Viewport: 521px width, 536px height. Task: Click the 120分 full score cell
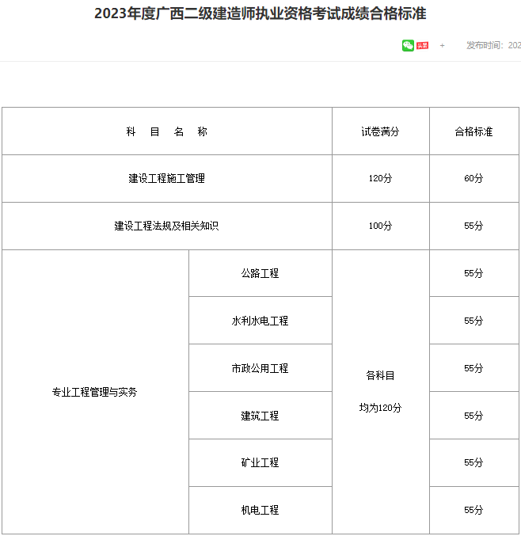point(381,178)
